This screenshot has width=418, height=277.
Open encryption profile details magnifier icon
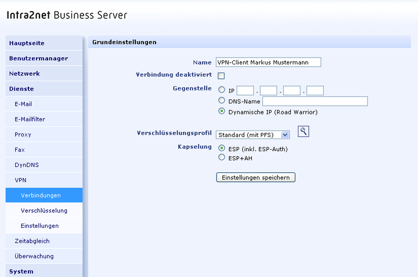point(303,131)
